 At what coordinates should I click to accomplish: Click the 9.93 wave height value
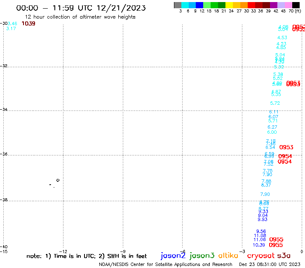click(x=263, y=219)
